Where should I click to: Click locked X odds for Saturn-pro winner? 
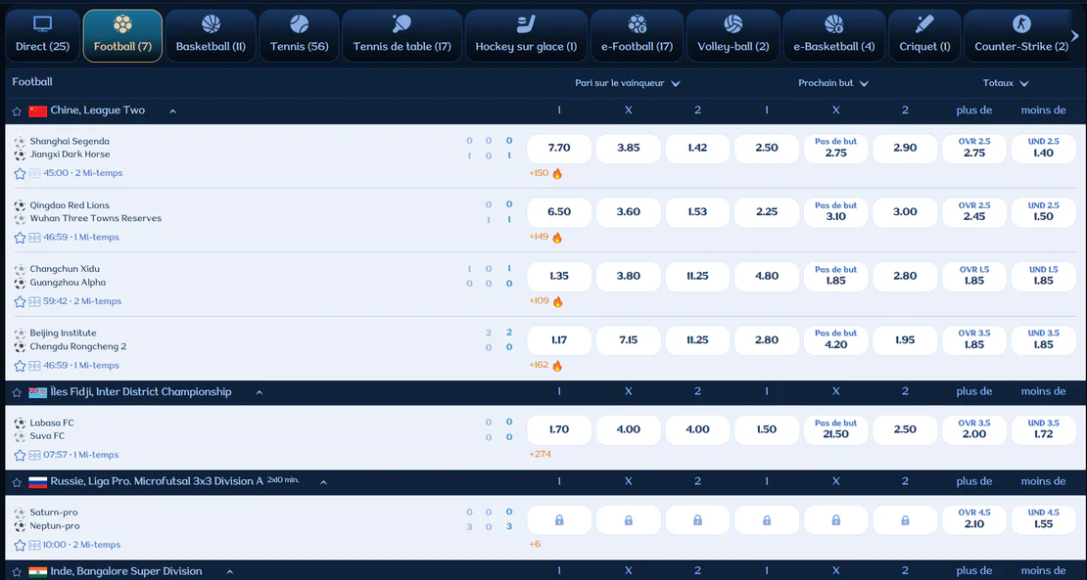coord(628,519)
